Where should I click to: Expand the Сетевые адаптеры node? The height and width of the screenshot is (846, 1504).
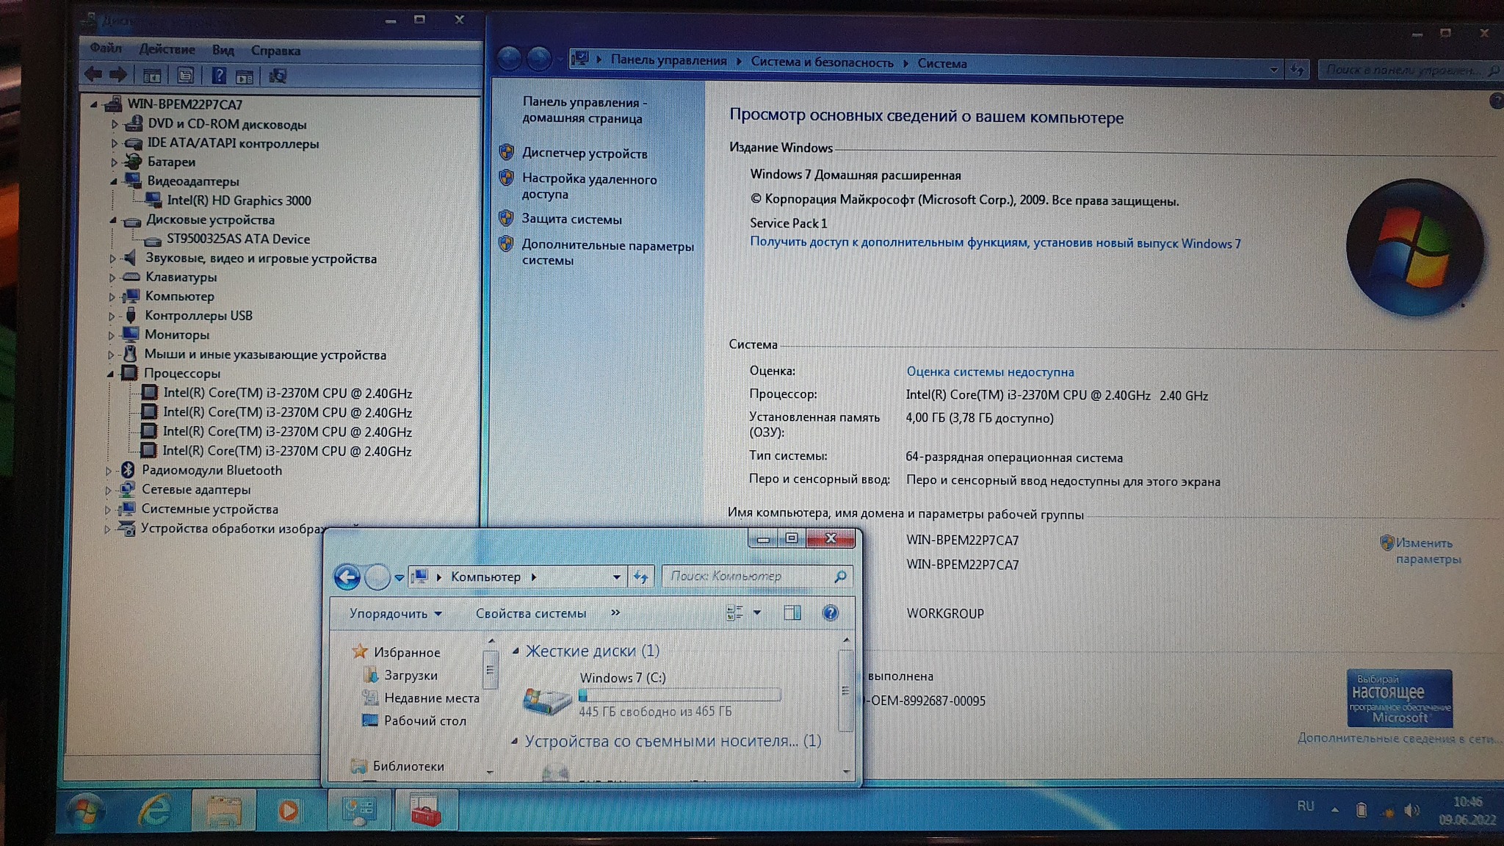(x=108, y=490)
